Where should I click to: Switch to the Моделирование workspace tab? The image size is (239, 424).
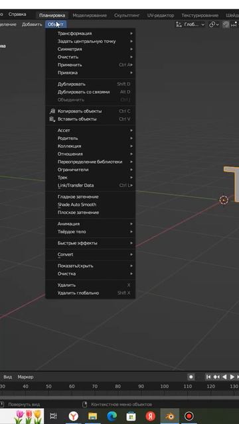click(90, 15)
